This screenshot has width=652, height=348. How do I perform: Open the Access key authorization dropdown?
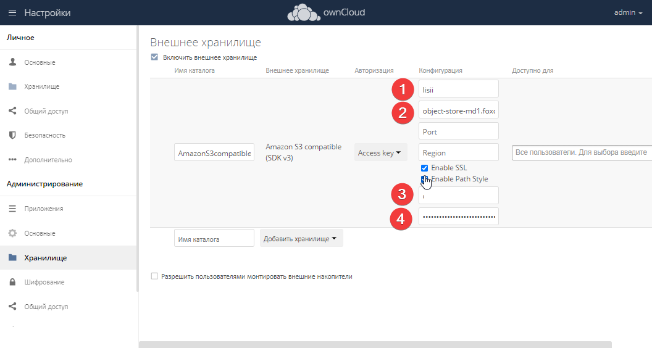[x=380, y=152]
